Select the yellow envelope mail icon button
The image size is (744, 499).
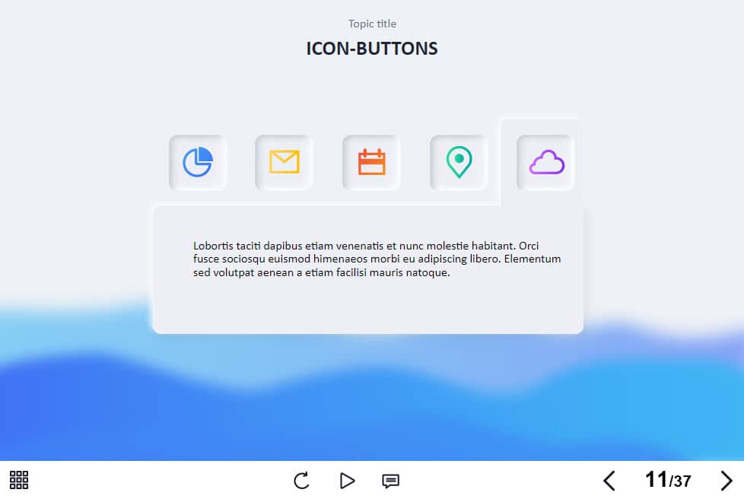click(x=285, y=162)
